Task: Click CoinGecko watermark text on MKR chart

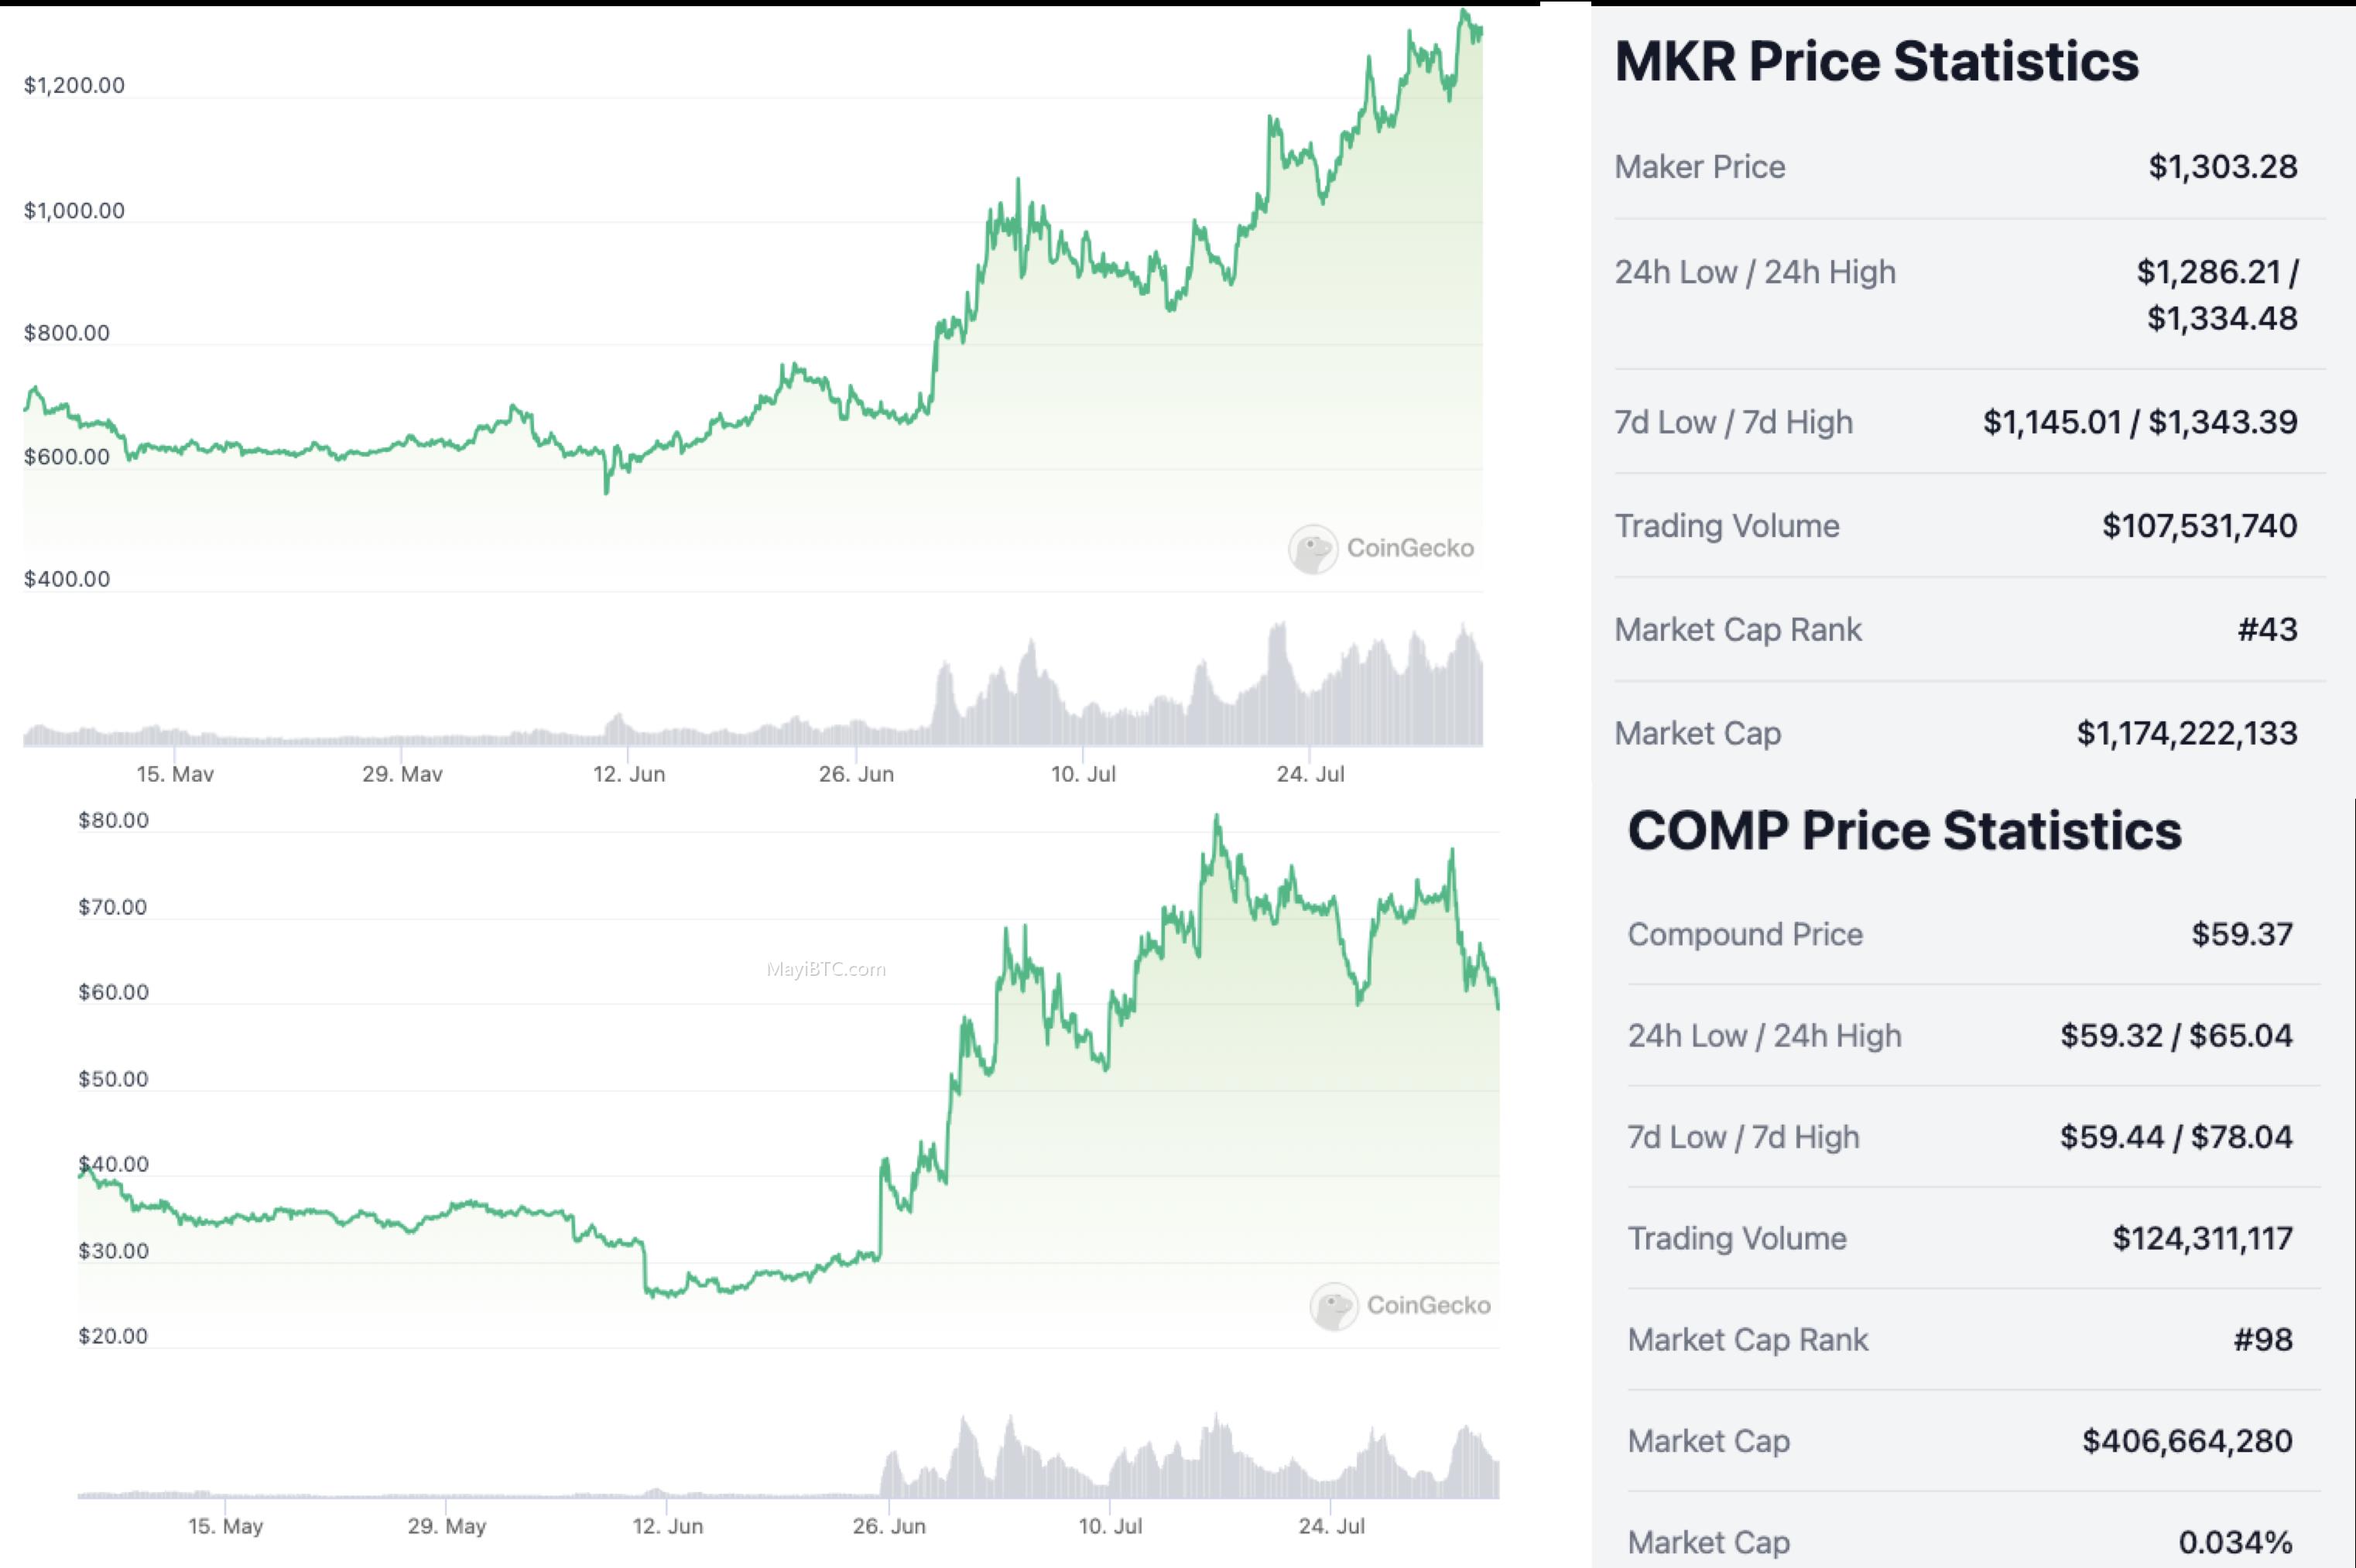Action: click(x=1410, y=548)
